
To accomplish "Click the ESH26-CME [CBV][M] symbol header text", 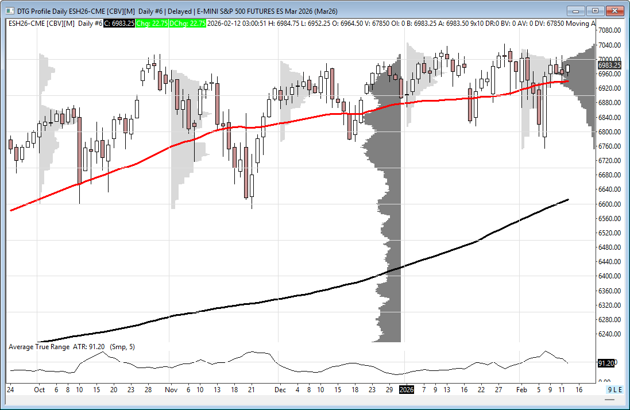I will [x=41, y=23].
